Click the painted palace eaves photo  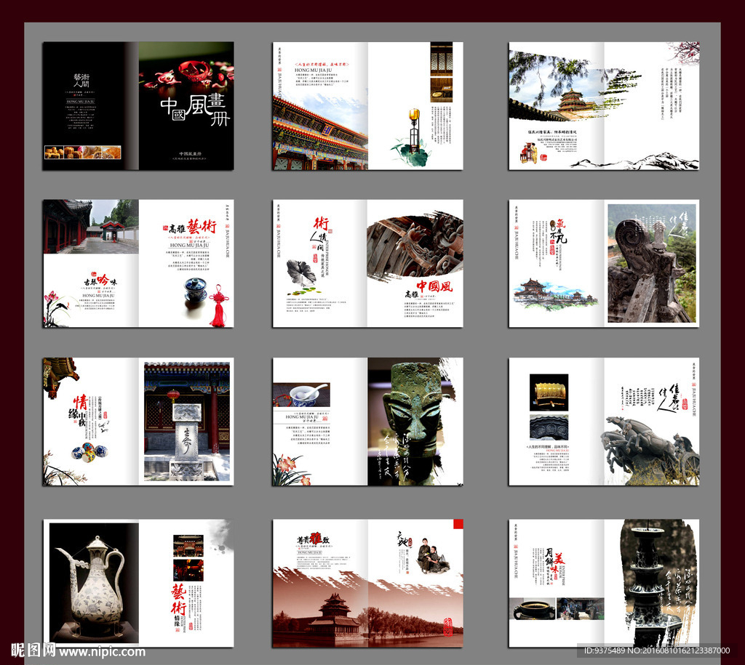tap(319, 134)
